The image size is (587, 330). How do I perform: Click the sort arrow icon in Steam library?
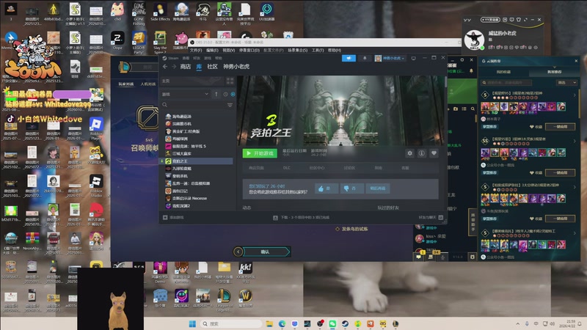[x=216, y=95]
